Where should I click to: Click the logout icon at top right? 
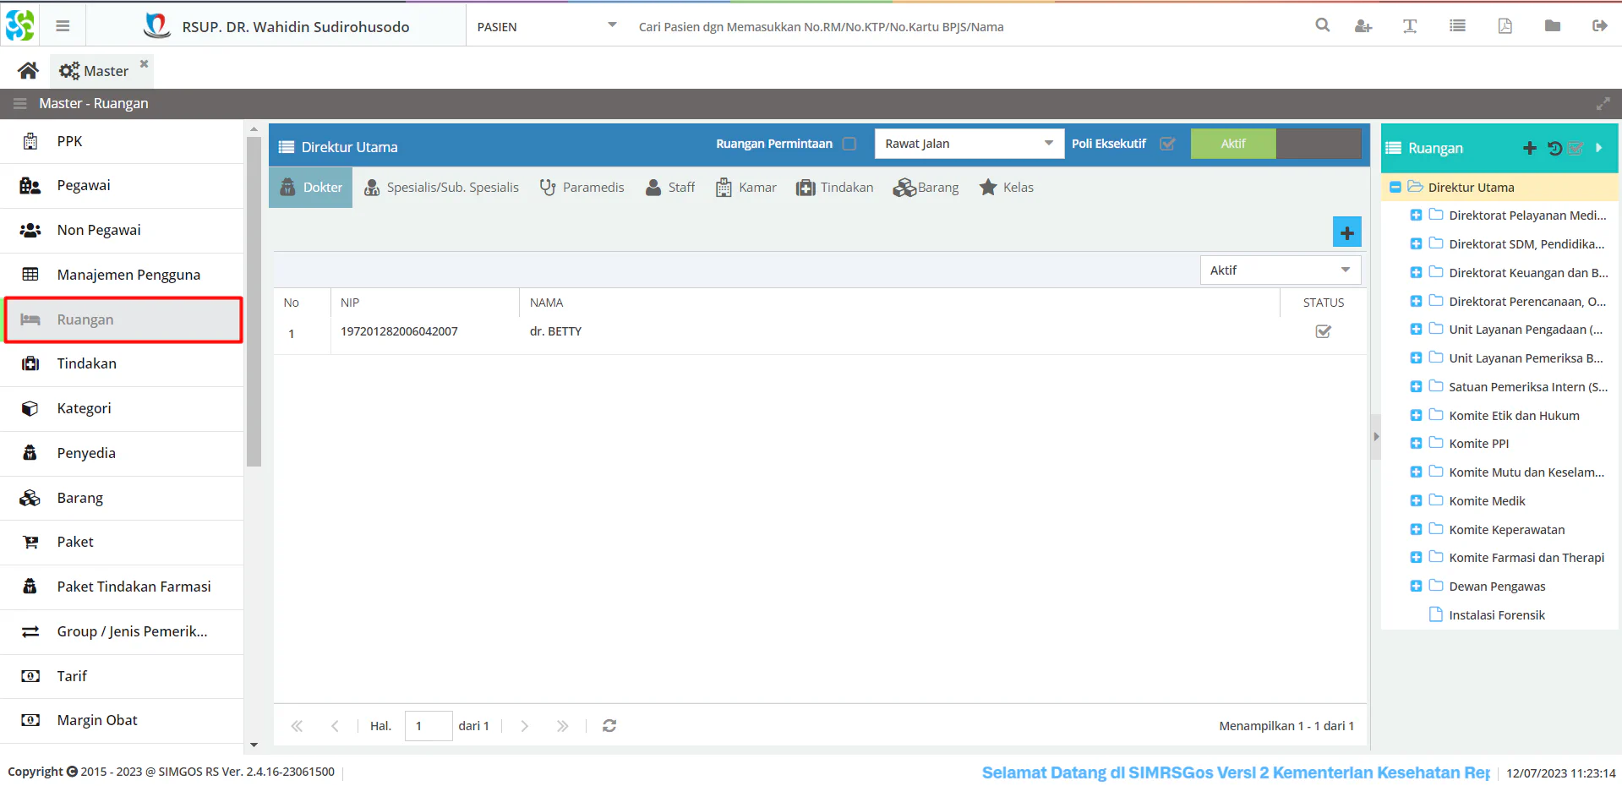click(x=1599, y=26)
